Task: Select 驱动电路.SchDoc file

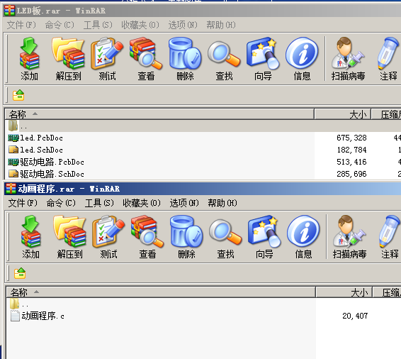Action: [x=46, y=174]
